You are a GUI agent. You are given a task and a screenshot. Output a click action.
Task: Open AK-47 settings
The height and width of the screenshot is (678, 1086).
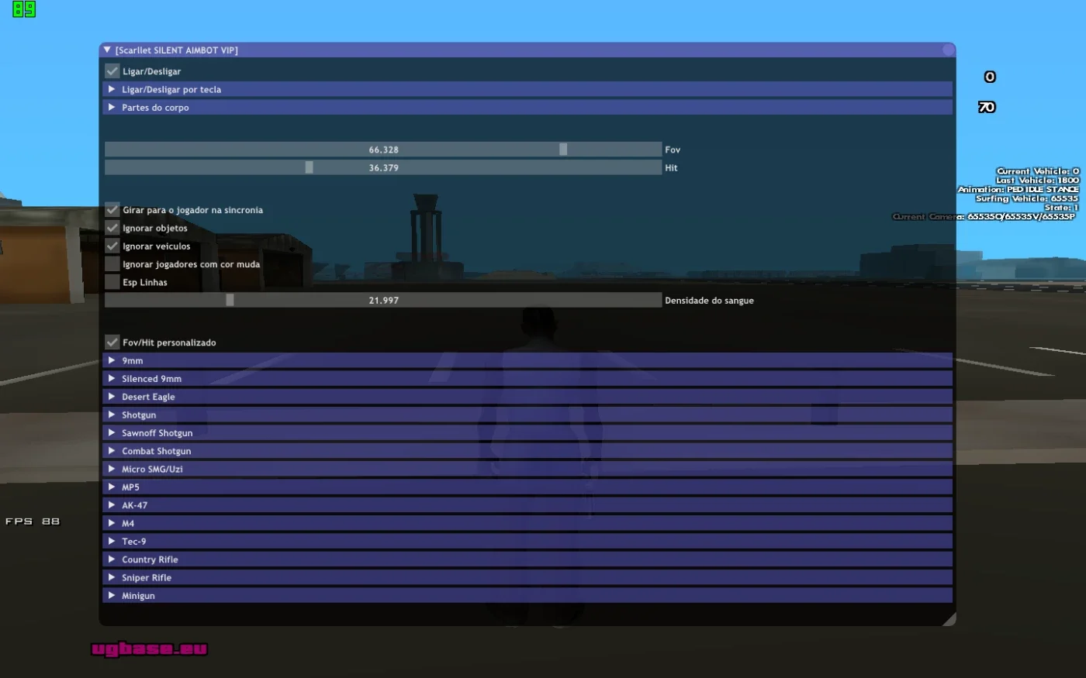(527, 505)
